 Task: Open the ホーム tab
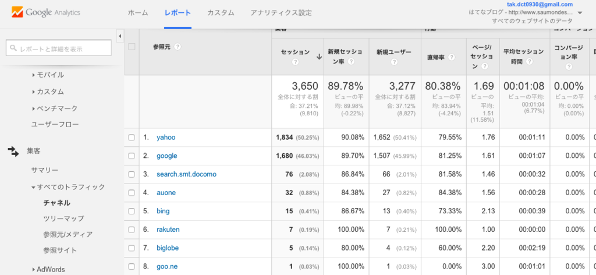point(138,13)
